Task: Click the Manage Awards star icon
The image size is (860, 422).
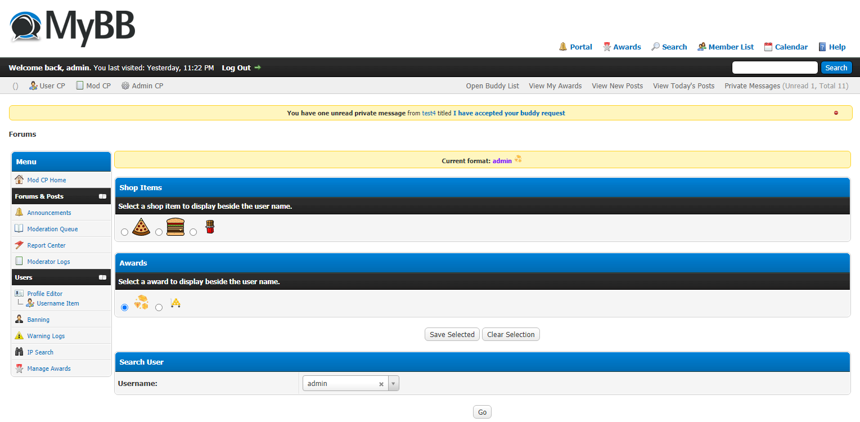Action: click(x=19, y=369)
